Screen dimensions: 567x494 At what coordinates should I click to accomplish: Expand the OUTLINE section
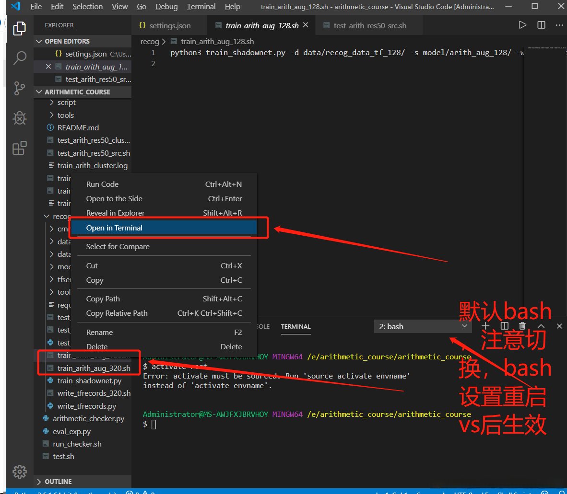[x=39, y=482]
